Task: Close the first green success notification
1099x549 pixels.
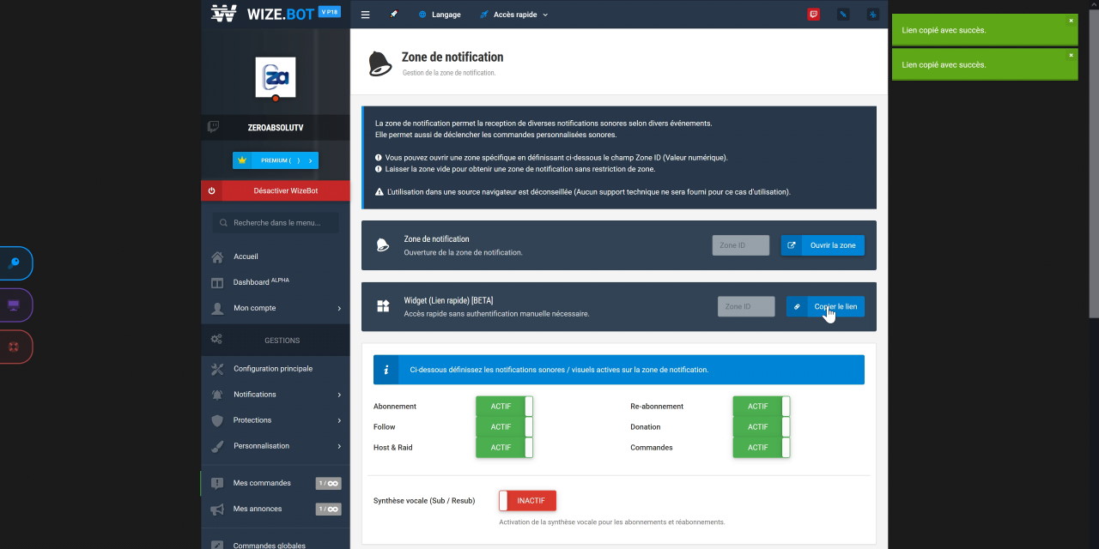Action: click(1071, 21)
